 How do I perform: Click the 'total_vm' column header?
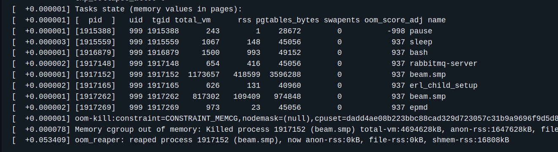click(x=193, y=20)
